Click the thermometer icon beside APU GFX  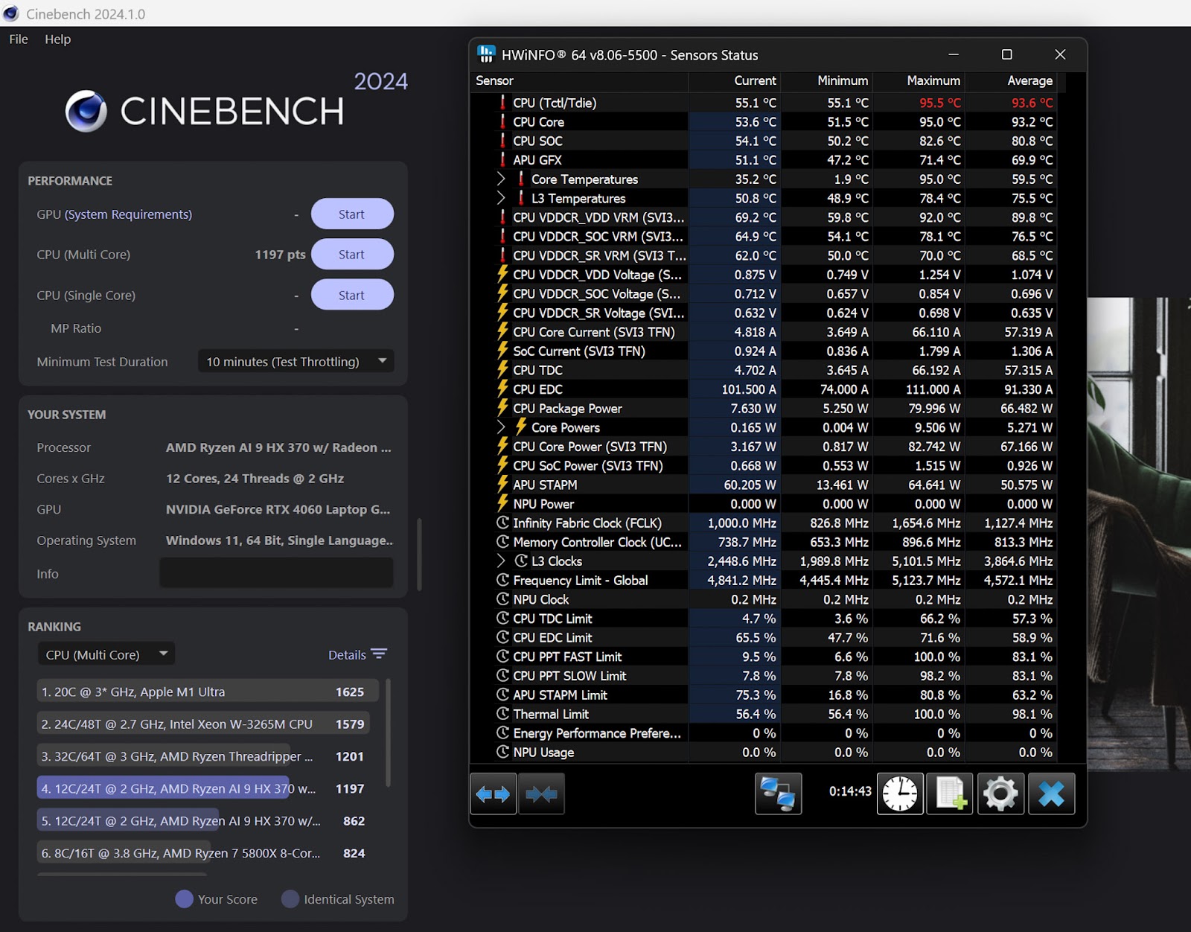coord(502,160)
